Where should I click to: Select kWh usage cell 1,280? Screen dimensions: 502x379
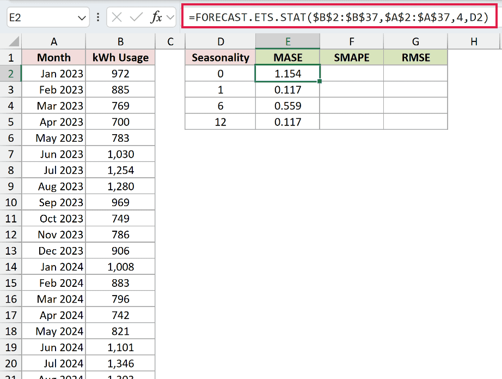120,187
